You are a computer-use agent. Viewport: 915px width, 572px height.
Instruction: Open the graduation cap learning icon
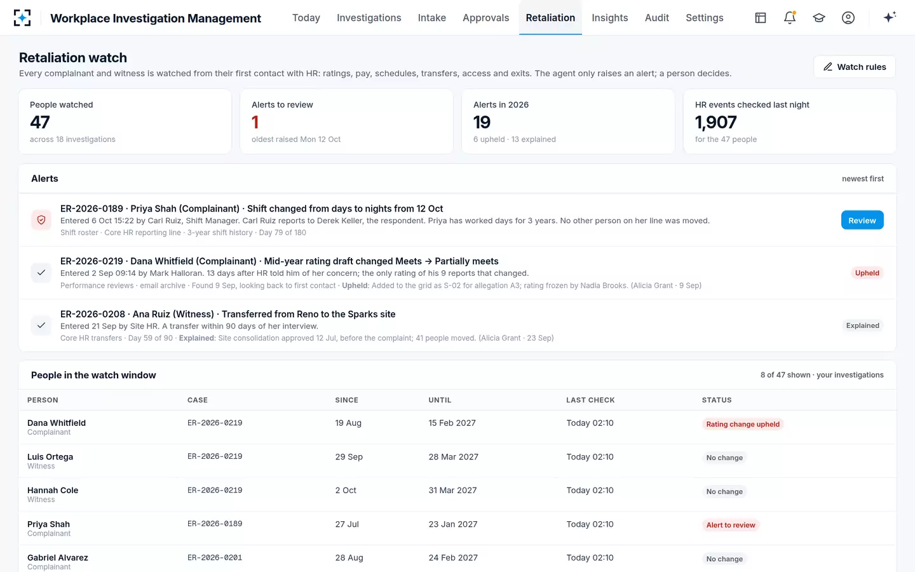tap(819, 18)
